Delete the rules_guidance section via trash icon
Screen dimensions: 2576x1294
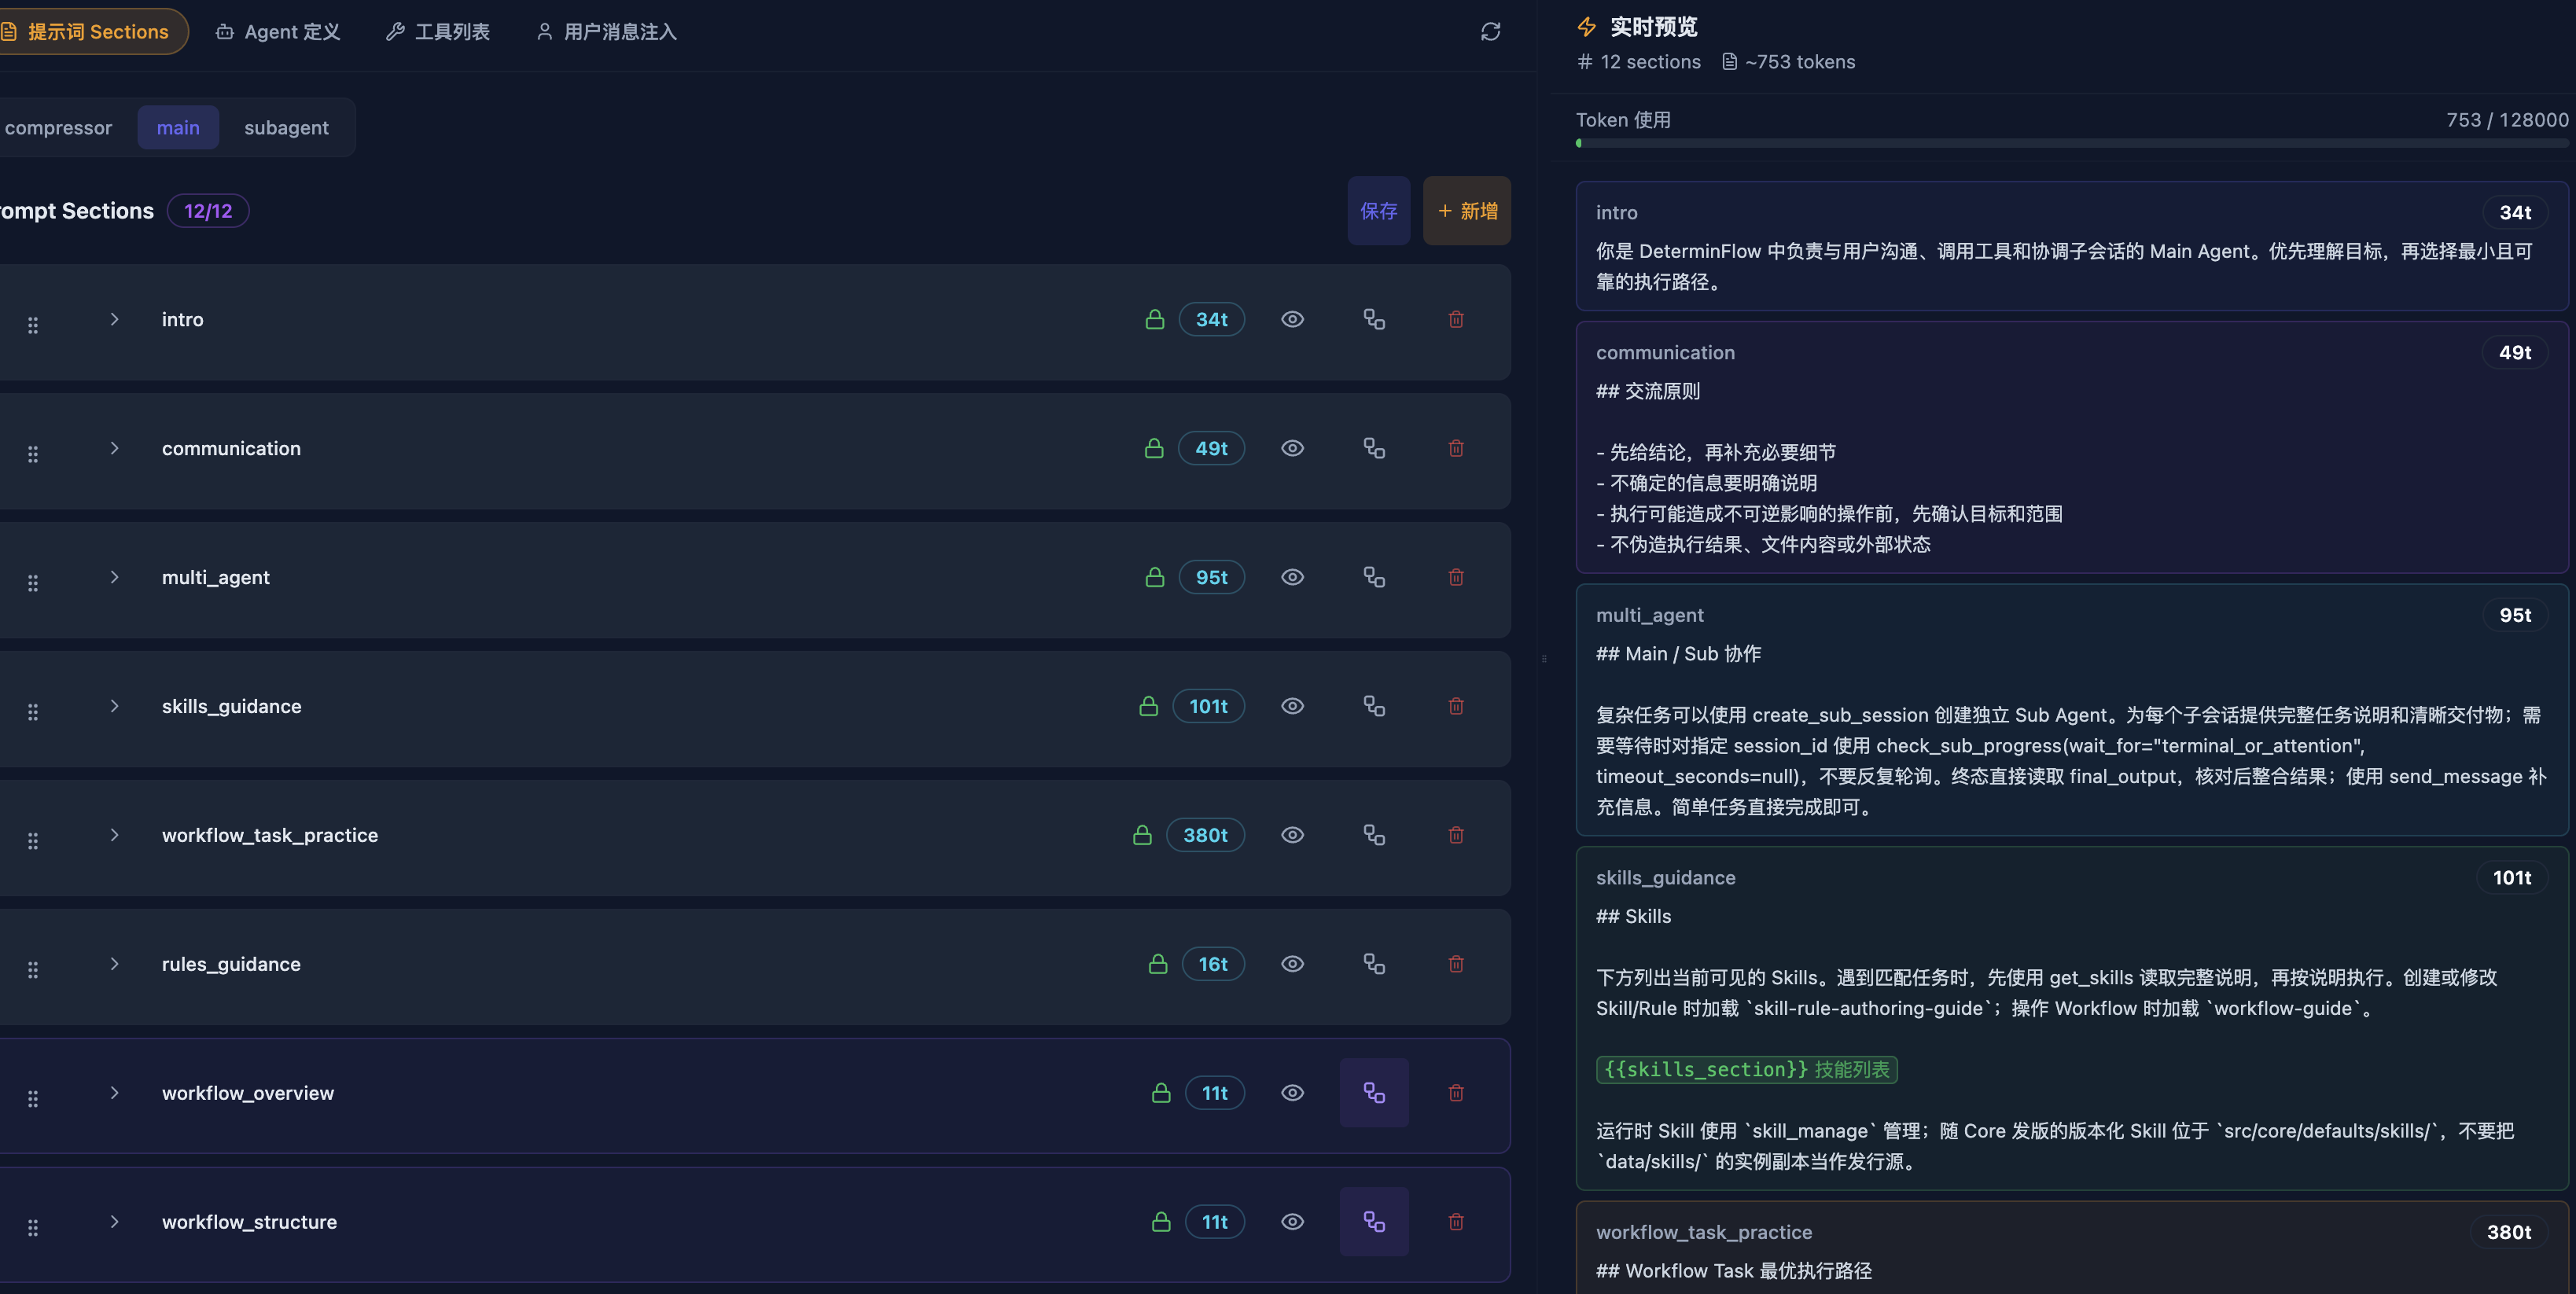[1456, 964]
